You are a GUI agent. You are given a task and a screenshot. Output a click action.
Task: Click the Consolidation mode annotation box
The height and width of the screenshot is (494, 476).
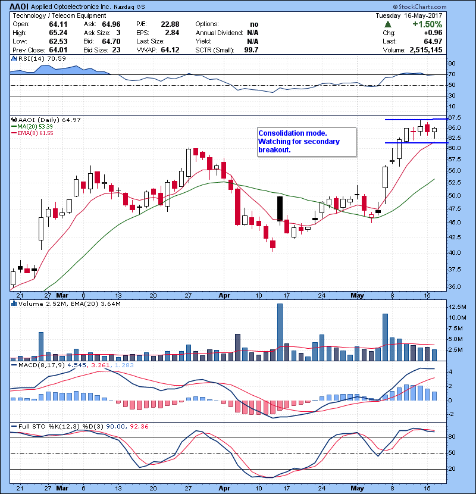(x=307, y=142)
